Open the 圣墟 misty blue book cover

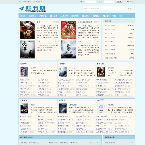(68, 50)
